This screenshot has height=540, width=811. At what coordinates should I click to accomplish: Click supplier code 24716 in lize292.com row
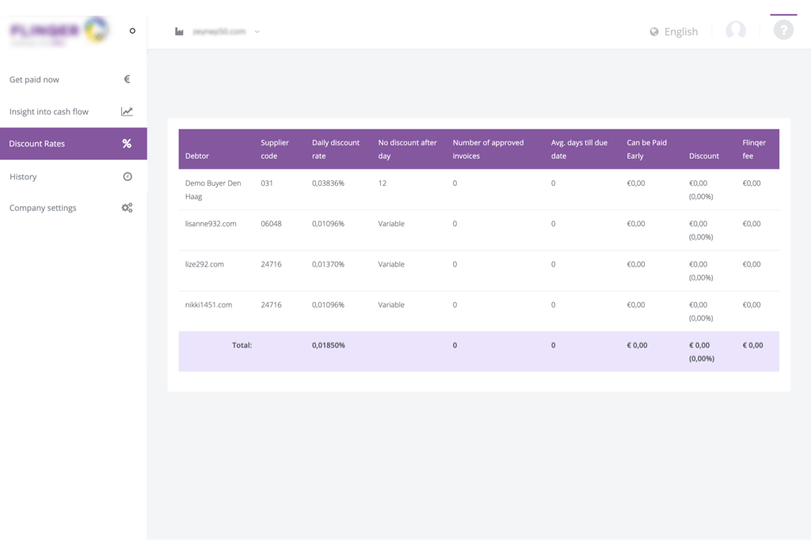271,264
